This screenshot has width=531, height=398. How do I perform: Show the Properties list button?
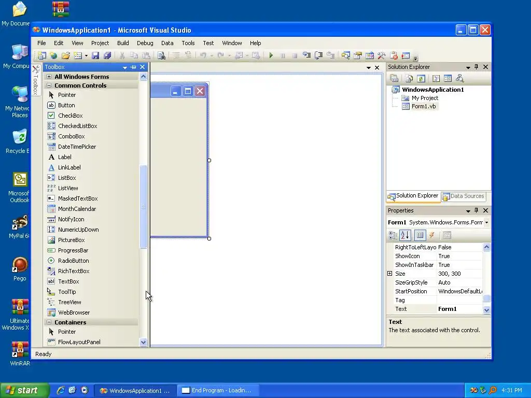coord(420,235)
